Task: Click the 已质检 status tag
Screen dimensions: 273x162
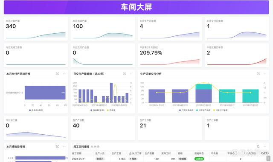Action: [199, 159]
